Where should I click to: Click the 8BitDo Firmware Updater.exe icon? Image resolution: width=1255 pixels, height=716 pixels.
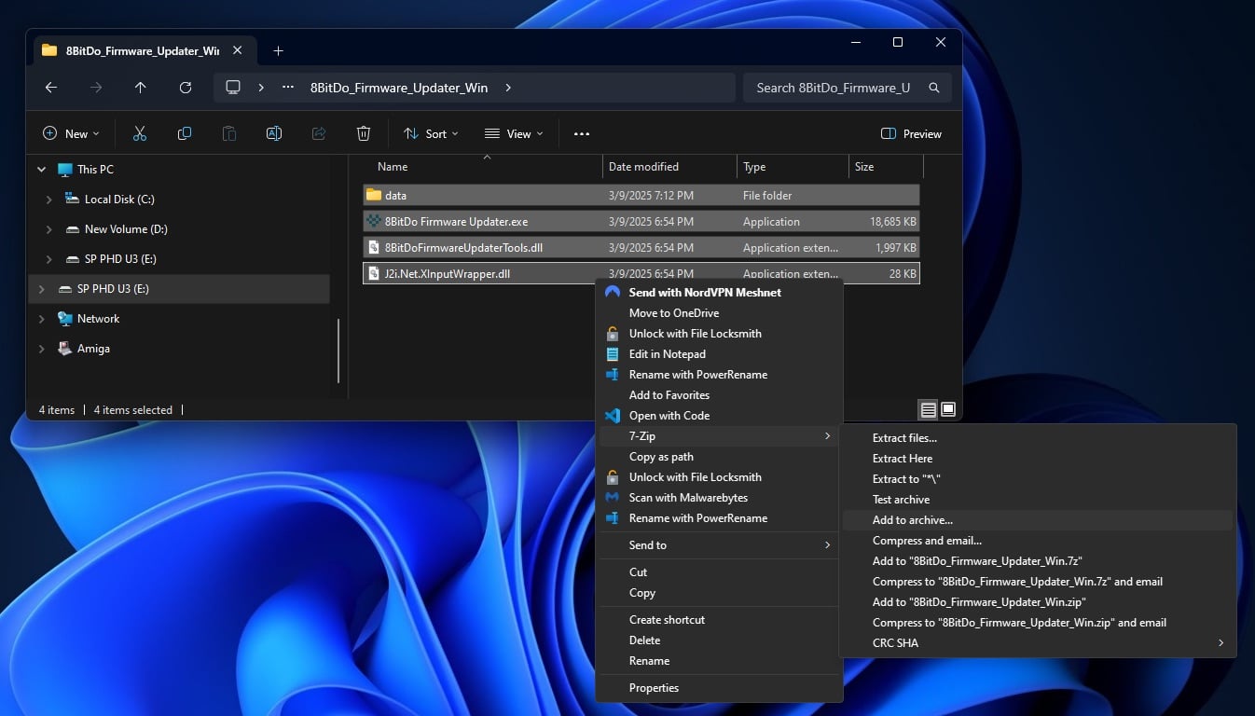pyautogui.click(x=374, y=222)
